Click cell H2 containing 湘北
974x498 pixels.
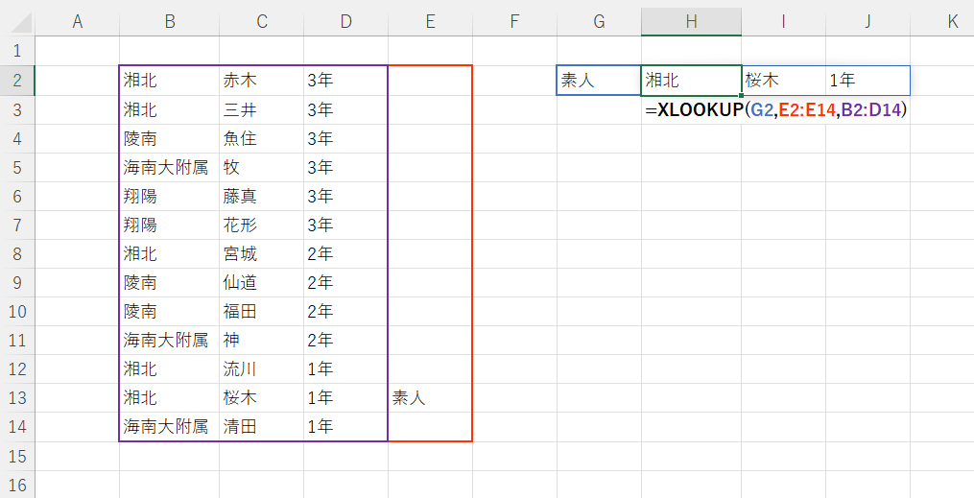point(691,80)
